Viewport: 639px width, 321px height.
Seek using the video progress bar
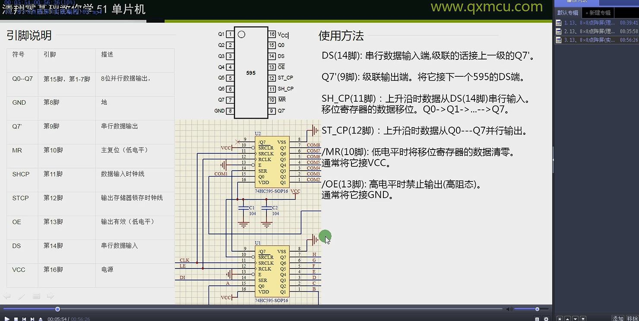point(253,309)
